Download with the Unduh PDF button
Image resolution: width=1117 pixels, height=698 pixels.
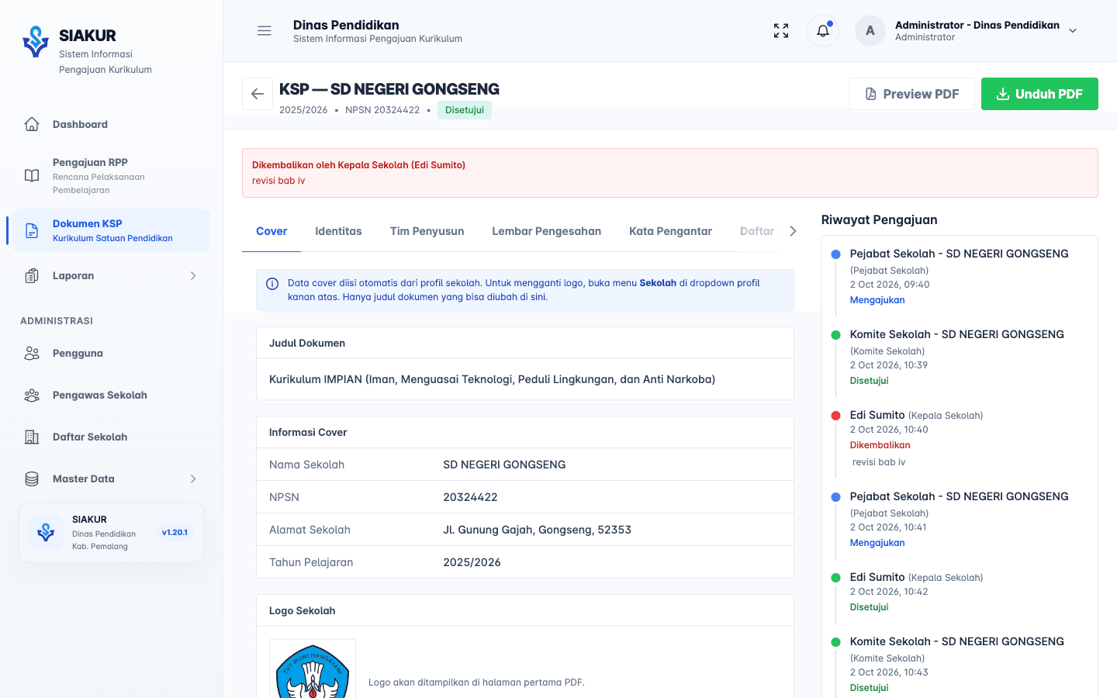(1039, 94)
